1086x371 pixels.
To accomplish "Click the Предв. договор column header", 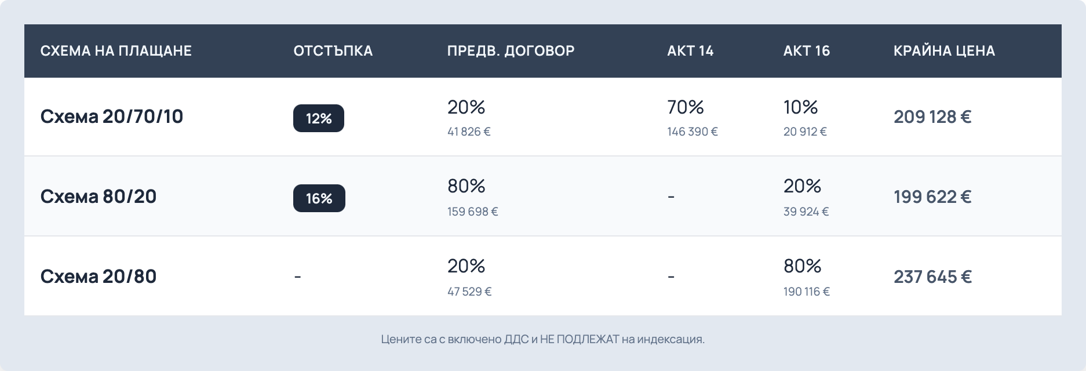I will [511, 51].
